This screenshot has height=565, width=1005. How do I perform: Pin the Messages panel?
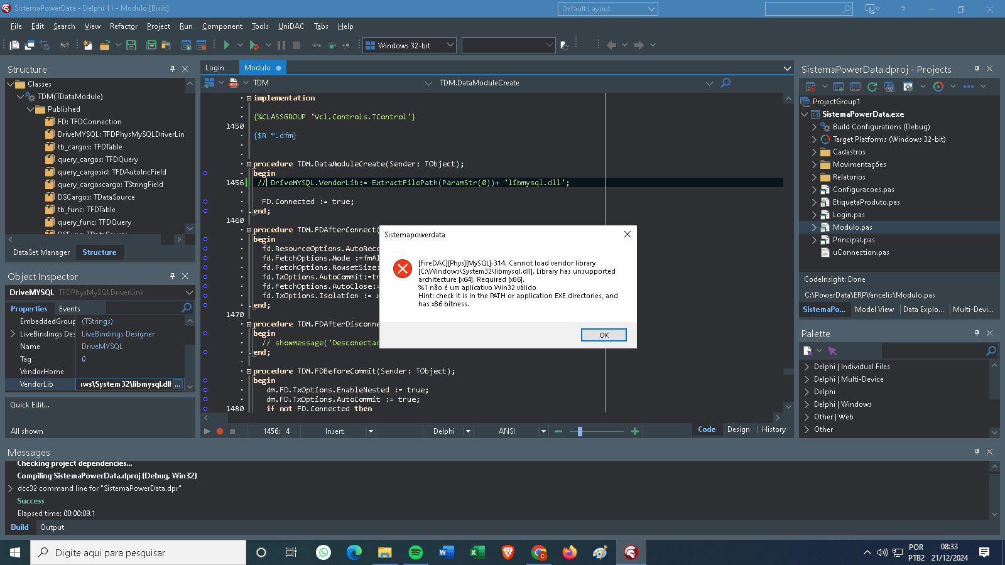(x=977, y=452)
